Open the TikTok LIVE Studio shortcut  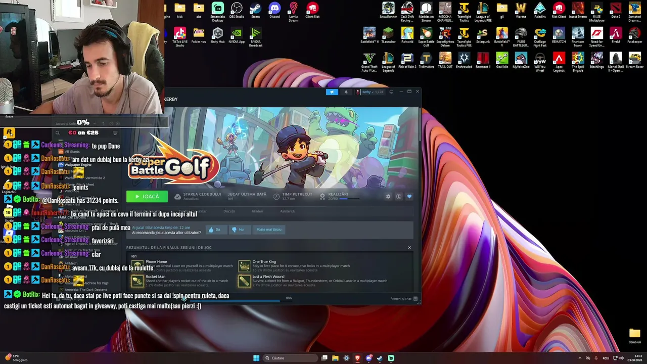click(180, 37)
